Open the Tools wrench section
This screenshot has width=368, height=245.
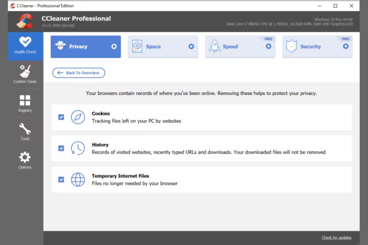pyautogui.click(x=25, y=132)
